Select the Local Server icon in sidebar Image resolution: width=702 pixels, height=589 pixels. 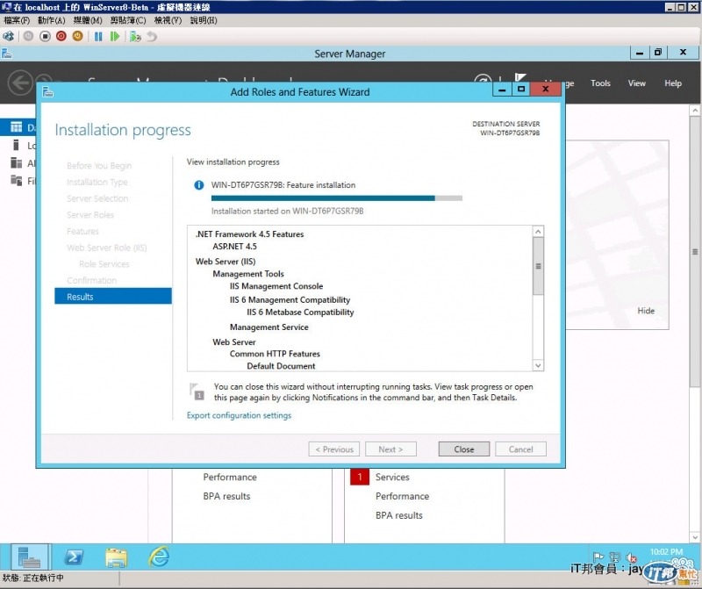pos(16,145)
